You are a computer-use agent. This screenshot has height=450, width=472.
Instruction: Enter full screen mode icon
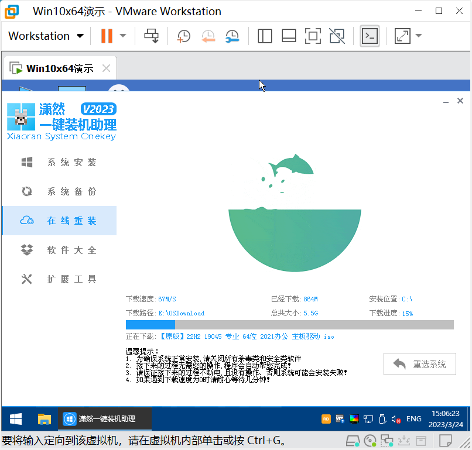click(313, 36)
